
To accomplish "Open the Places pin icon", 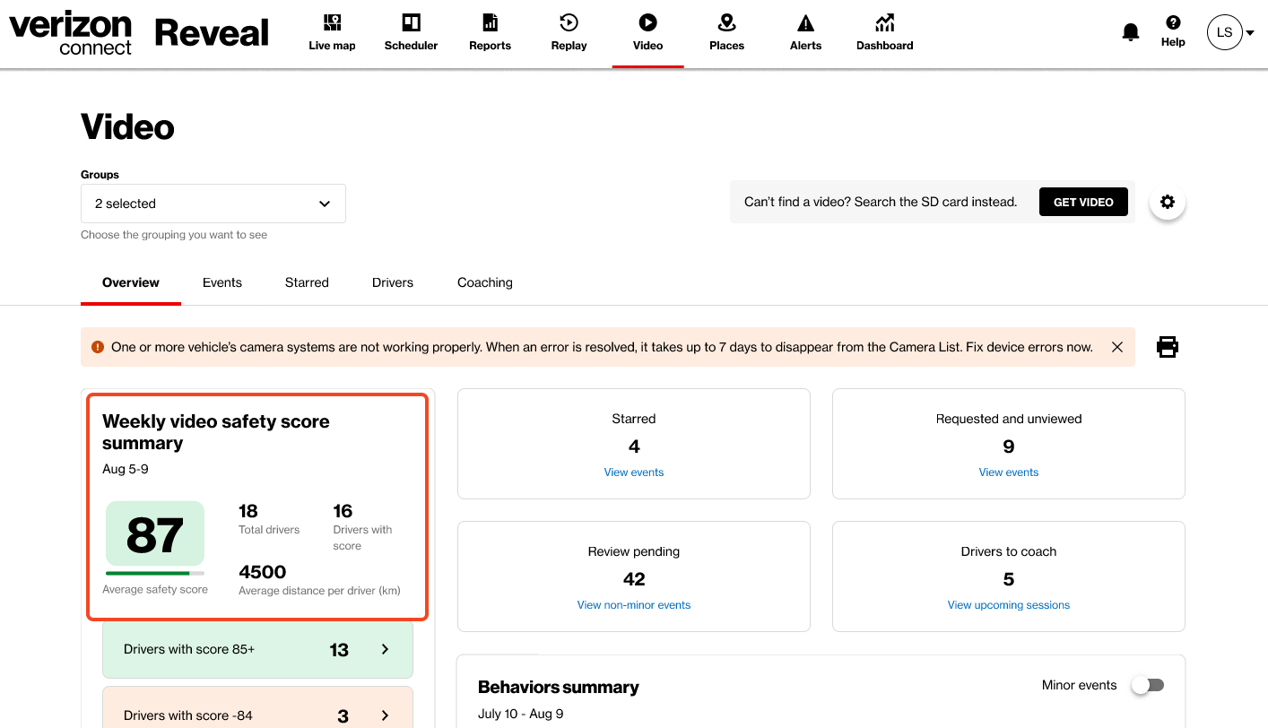I will click(x=726, y=22).
